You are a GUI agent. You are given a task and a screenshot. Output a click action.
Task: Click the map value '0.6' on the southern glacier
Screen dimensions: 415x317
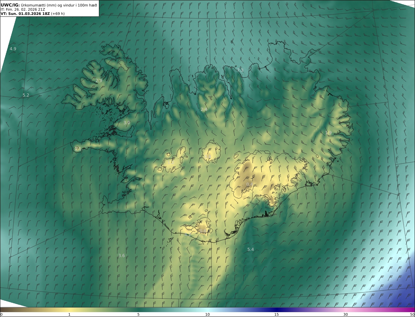coord(203,231)
